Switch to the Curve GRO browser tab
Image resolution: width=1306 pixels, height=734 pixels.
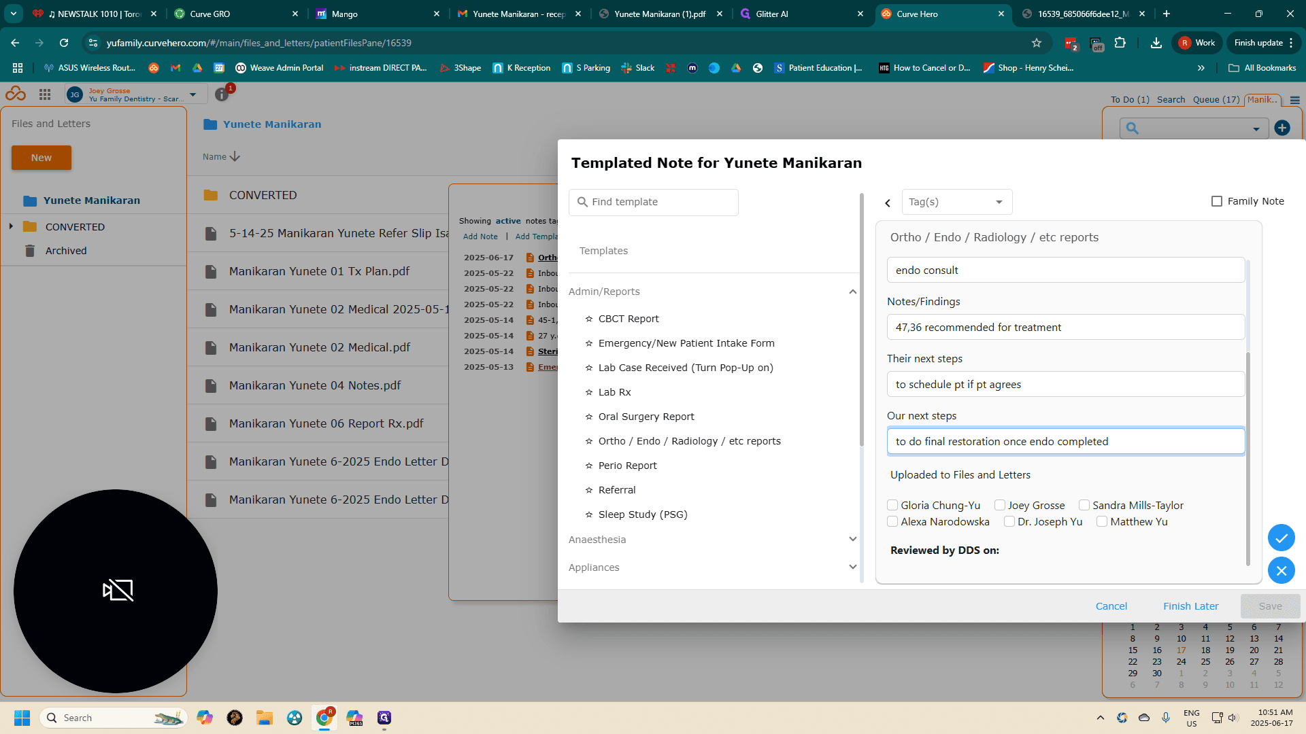coord(236,14)
